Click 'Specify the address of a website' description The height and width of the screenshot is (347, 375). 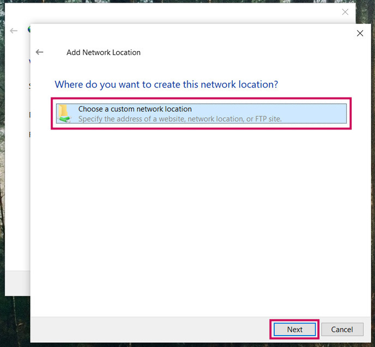[x=180, y=119]
